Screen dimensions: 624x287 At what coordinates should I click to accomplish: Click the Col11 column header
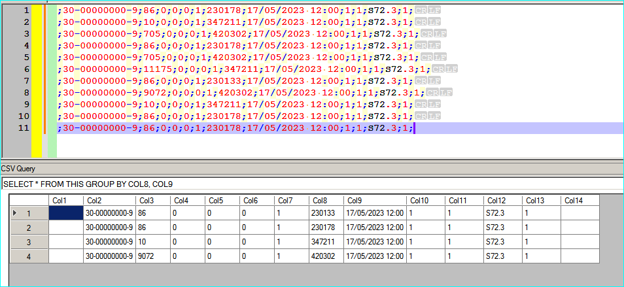[464, 201]
